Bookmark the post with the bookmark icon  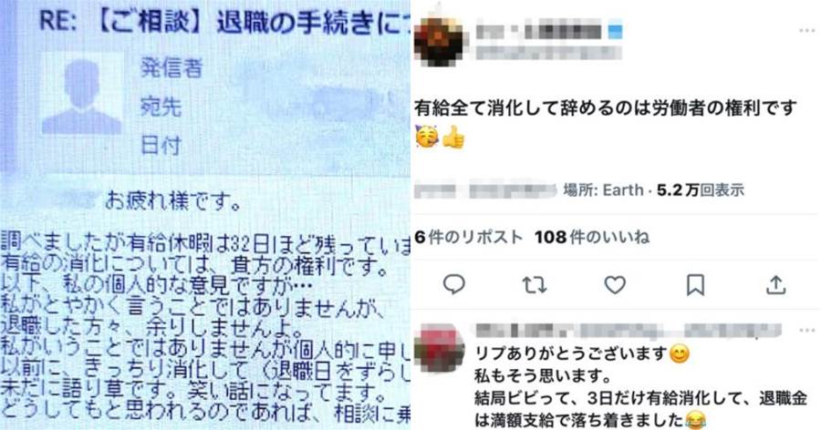(x=695, y=285)
